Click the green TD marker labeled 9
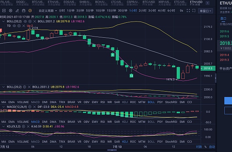This screenshot has height=152, width=232. (x=113, y=55)
